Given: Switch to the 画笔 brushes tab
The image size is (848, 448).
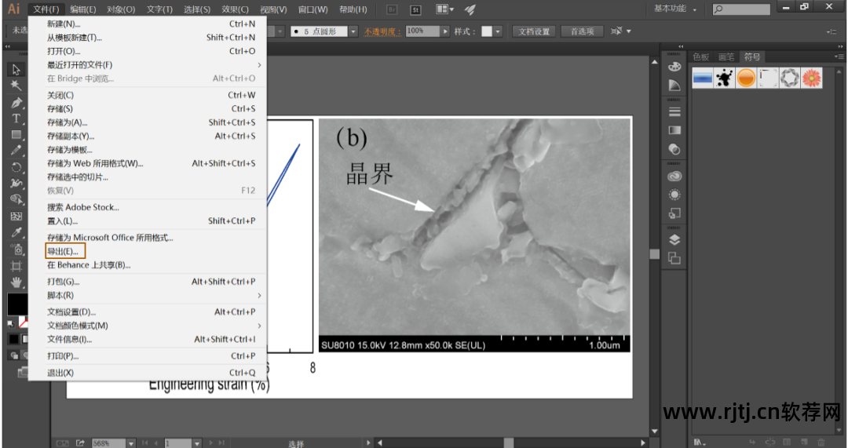Looking at the screenshot, I should (726, 56).
